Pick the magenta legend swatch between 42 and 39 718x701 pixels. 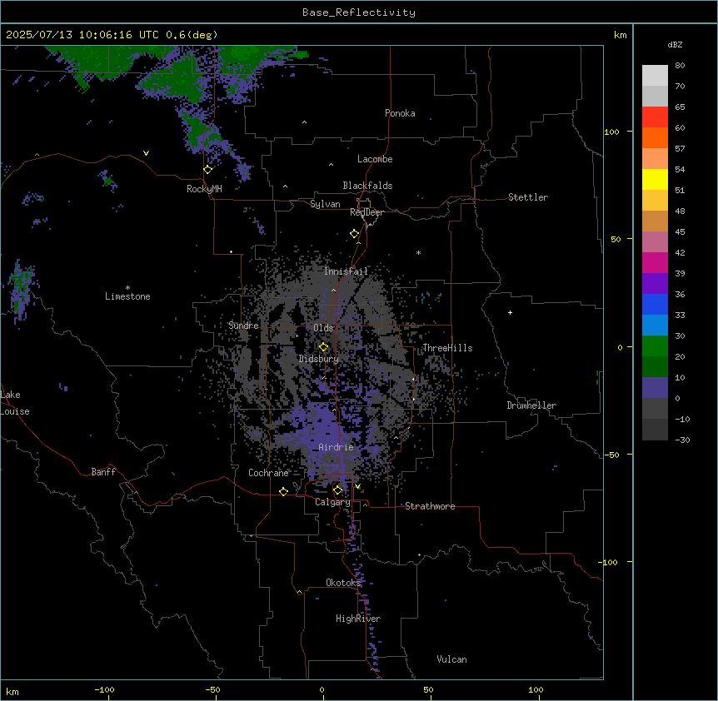click(655, 262)
